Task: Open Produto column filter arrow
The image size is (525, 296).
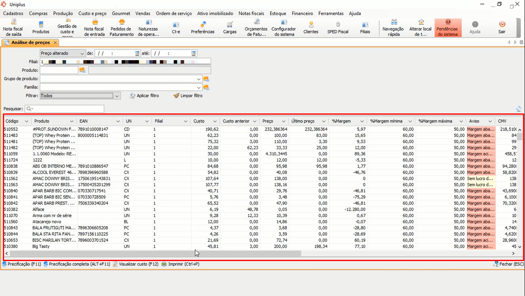Action: (x=72, y=121)
